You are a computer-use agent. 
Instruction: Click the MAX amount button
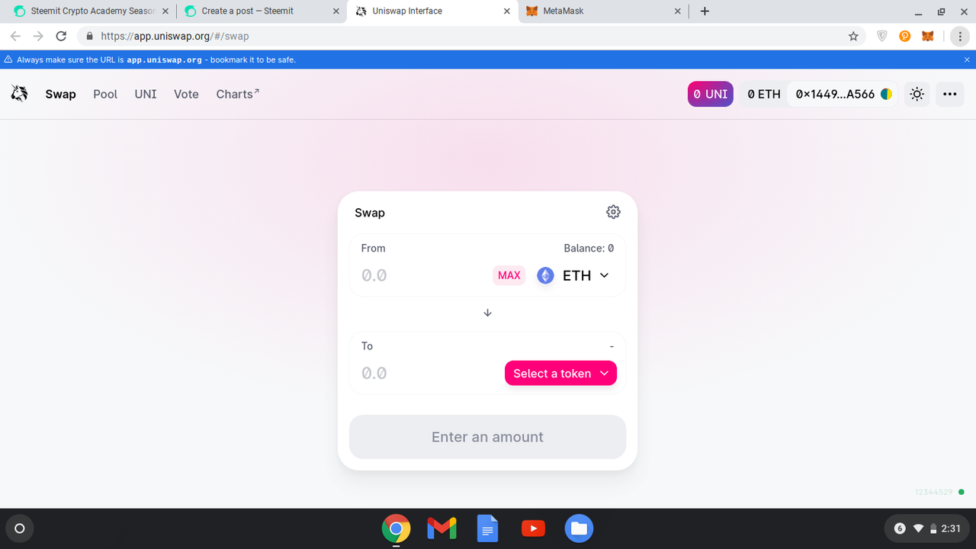pos(509,275)
